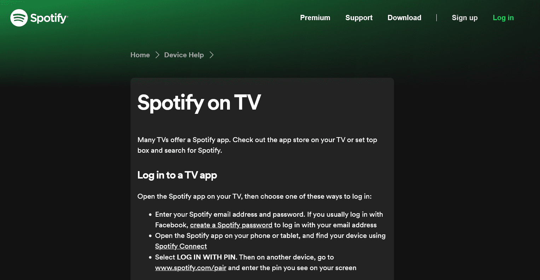
Task: Click the "Log in to a TV app" heading
Action: tap(177, 175)
